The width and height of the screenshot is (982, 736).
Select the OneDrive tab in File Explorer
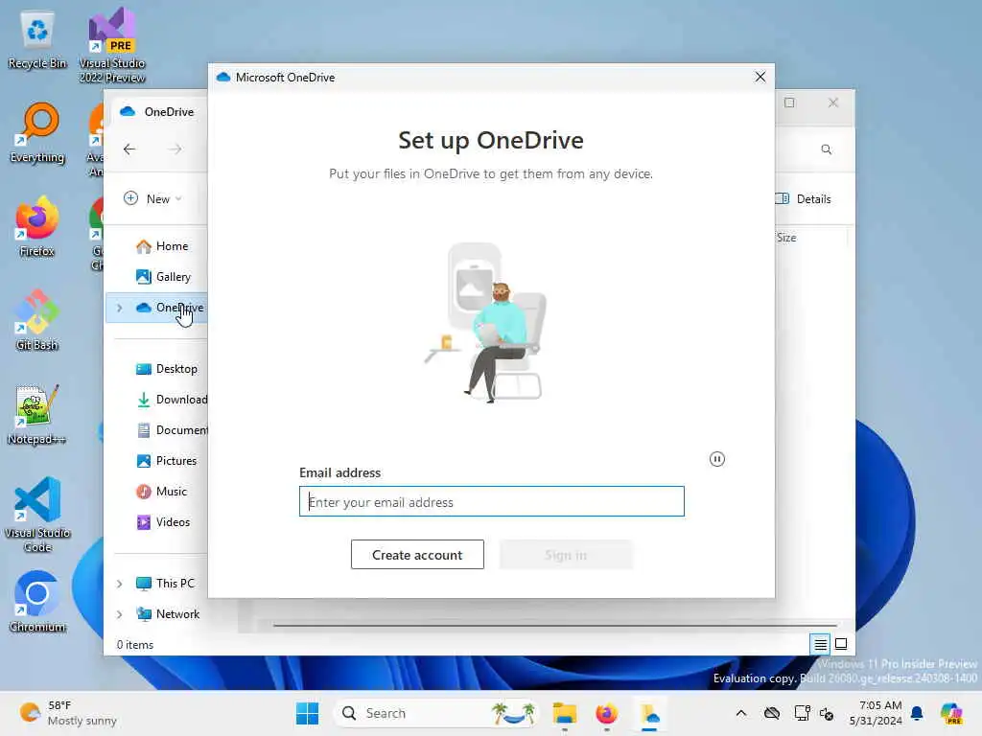159,111
